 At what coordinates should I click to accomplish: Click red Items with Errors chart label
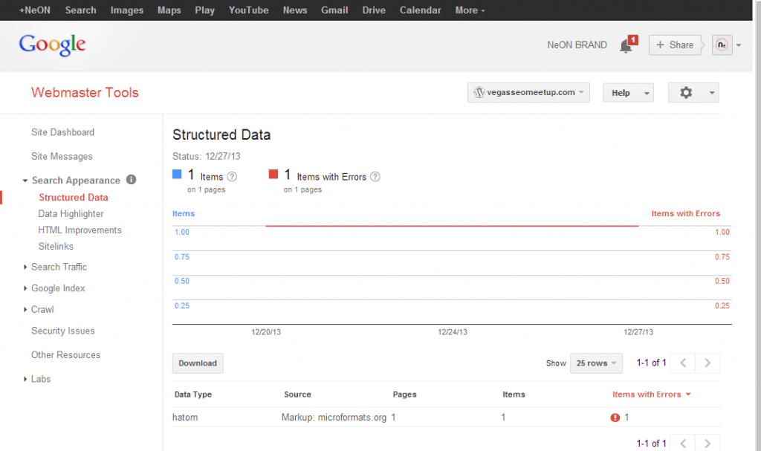[x=685, y=213]
